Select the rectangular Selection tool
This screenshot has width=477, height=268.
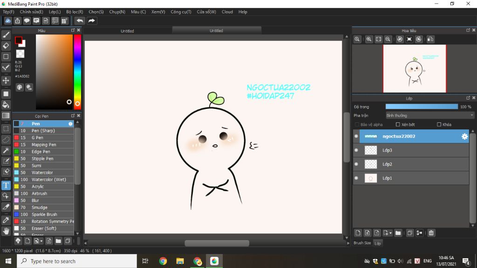(6, 129)
